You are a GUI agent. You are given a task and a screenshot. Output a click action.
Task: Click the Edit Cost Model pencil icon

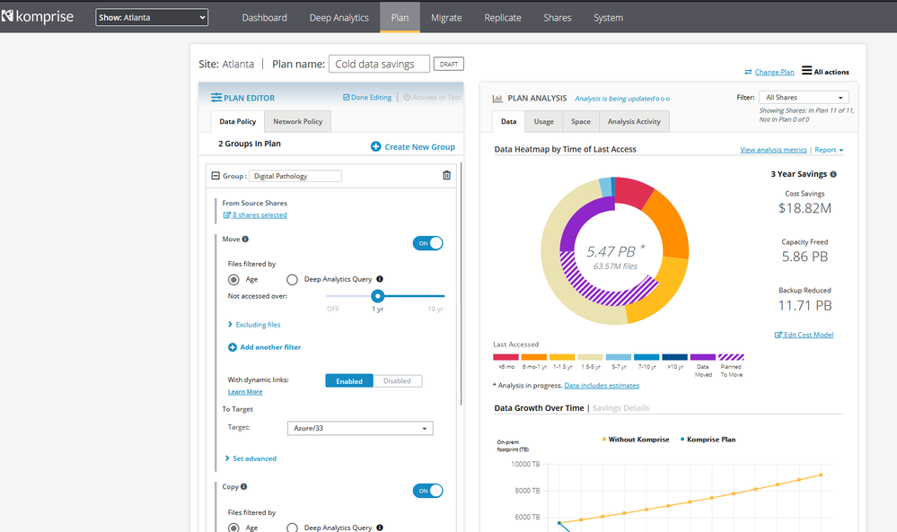tap(778, 335)
